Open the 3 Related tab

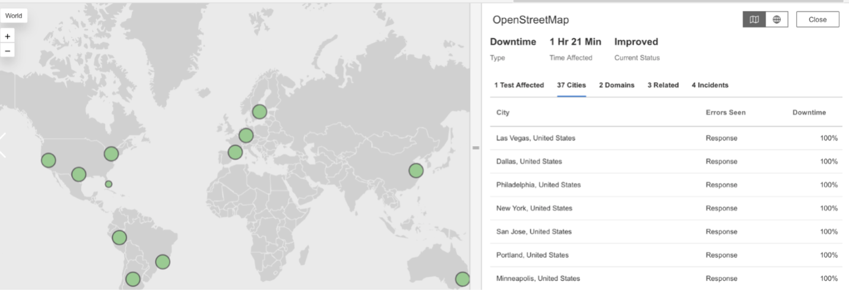(663, 85)
